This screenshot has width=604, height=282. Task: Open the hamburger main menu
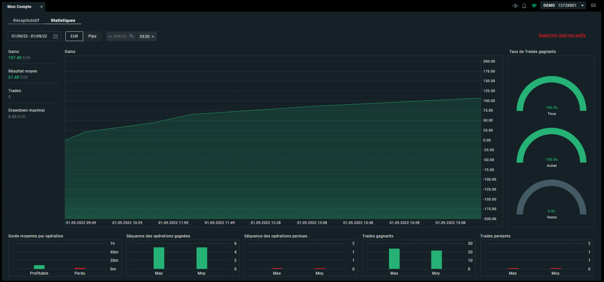pos(593,5)
